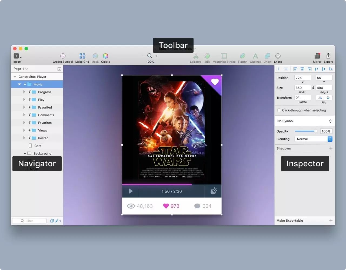Click the Make Grid toolbar icon
Image resolution: width=346 pixels, height=270 pixels.
pyautogui.click(x=82, y=56)
